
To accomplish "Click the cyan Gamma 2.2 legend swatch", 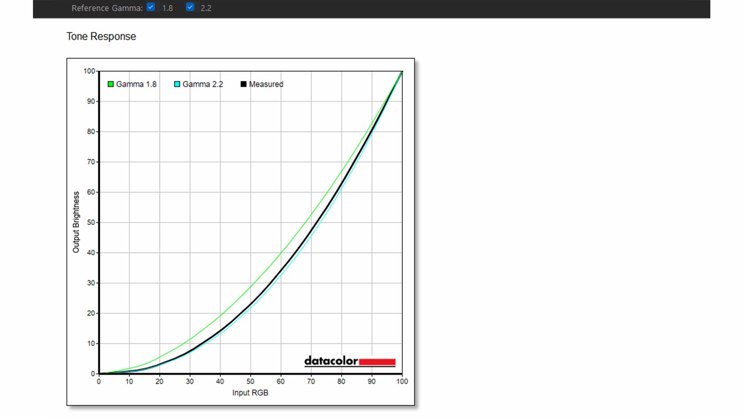I will click(177, 84).
